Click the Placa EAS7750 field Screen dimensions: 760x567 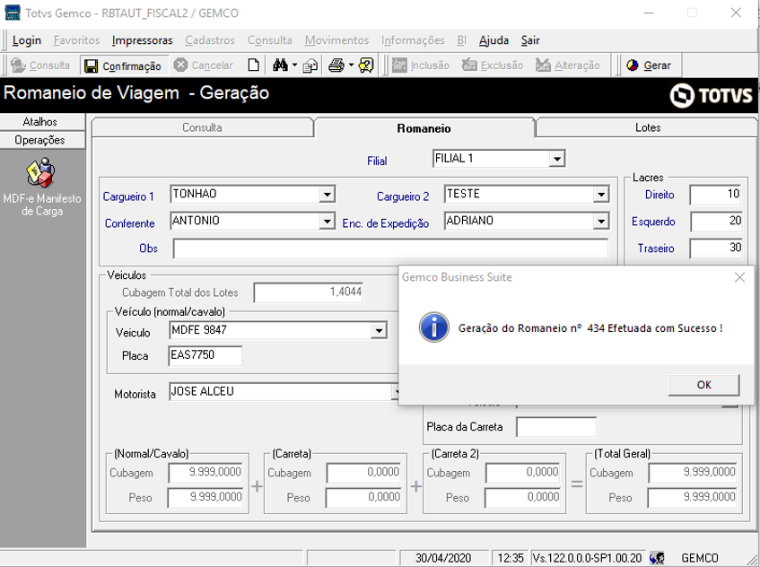(205, 355)
